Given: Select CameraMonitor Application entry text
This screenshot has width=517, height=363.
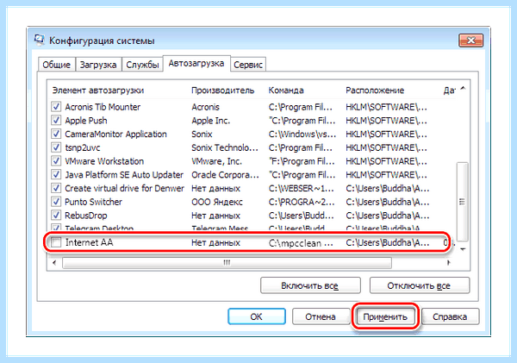Looking at the screenshot, I should 115,134.
